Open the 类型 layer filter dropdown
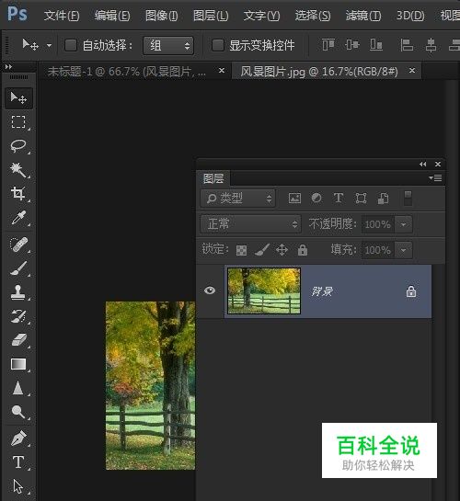The width and height of the screenshot is (460, 501). click(x=238, y=198)
